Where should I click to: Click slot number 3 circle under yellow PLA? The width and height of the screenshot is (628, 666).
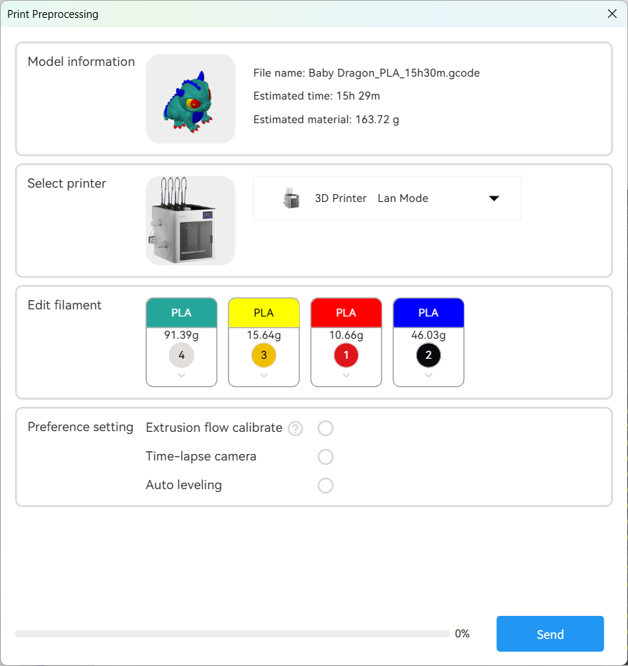tap(264, 355)
